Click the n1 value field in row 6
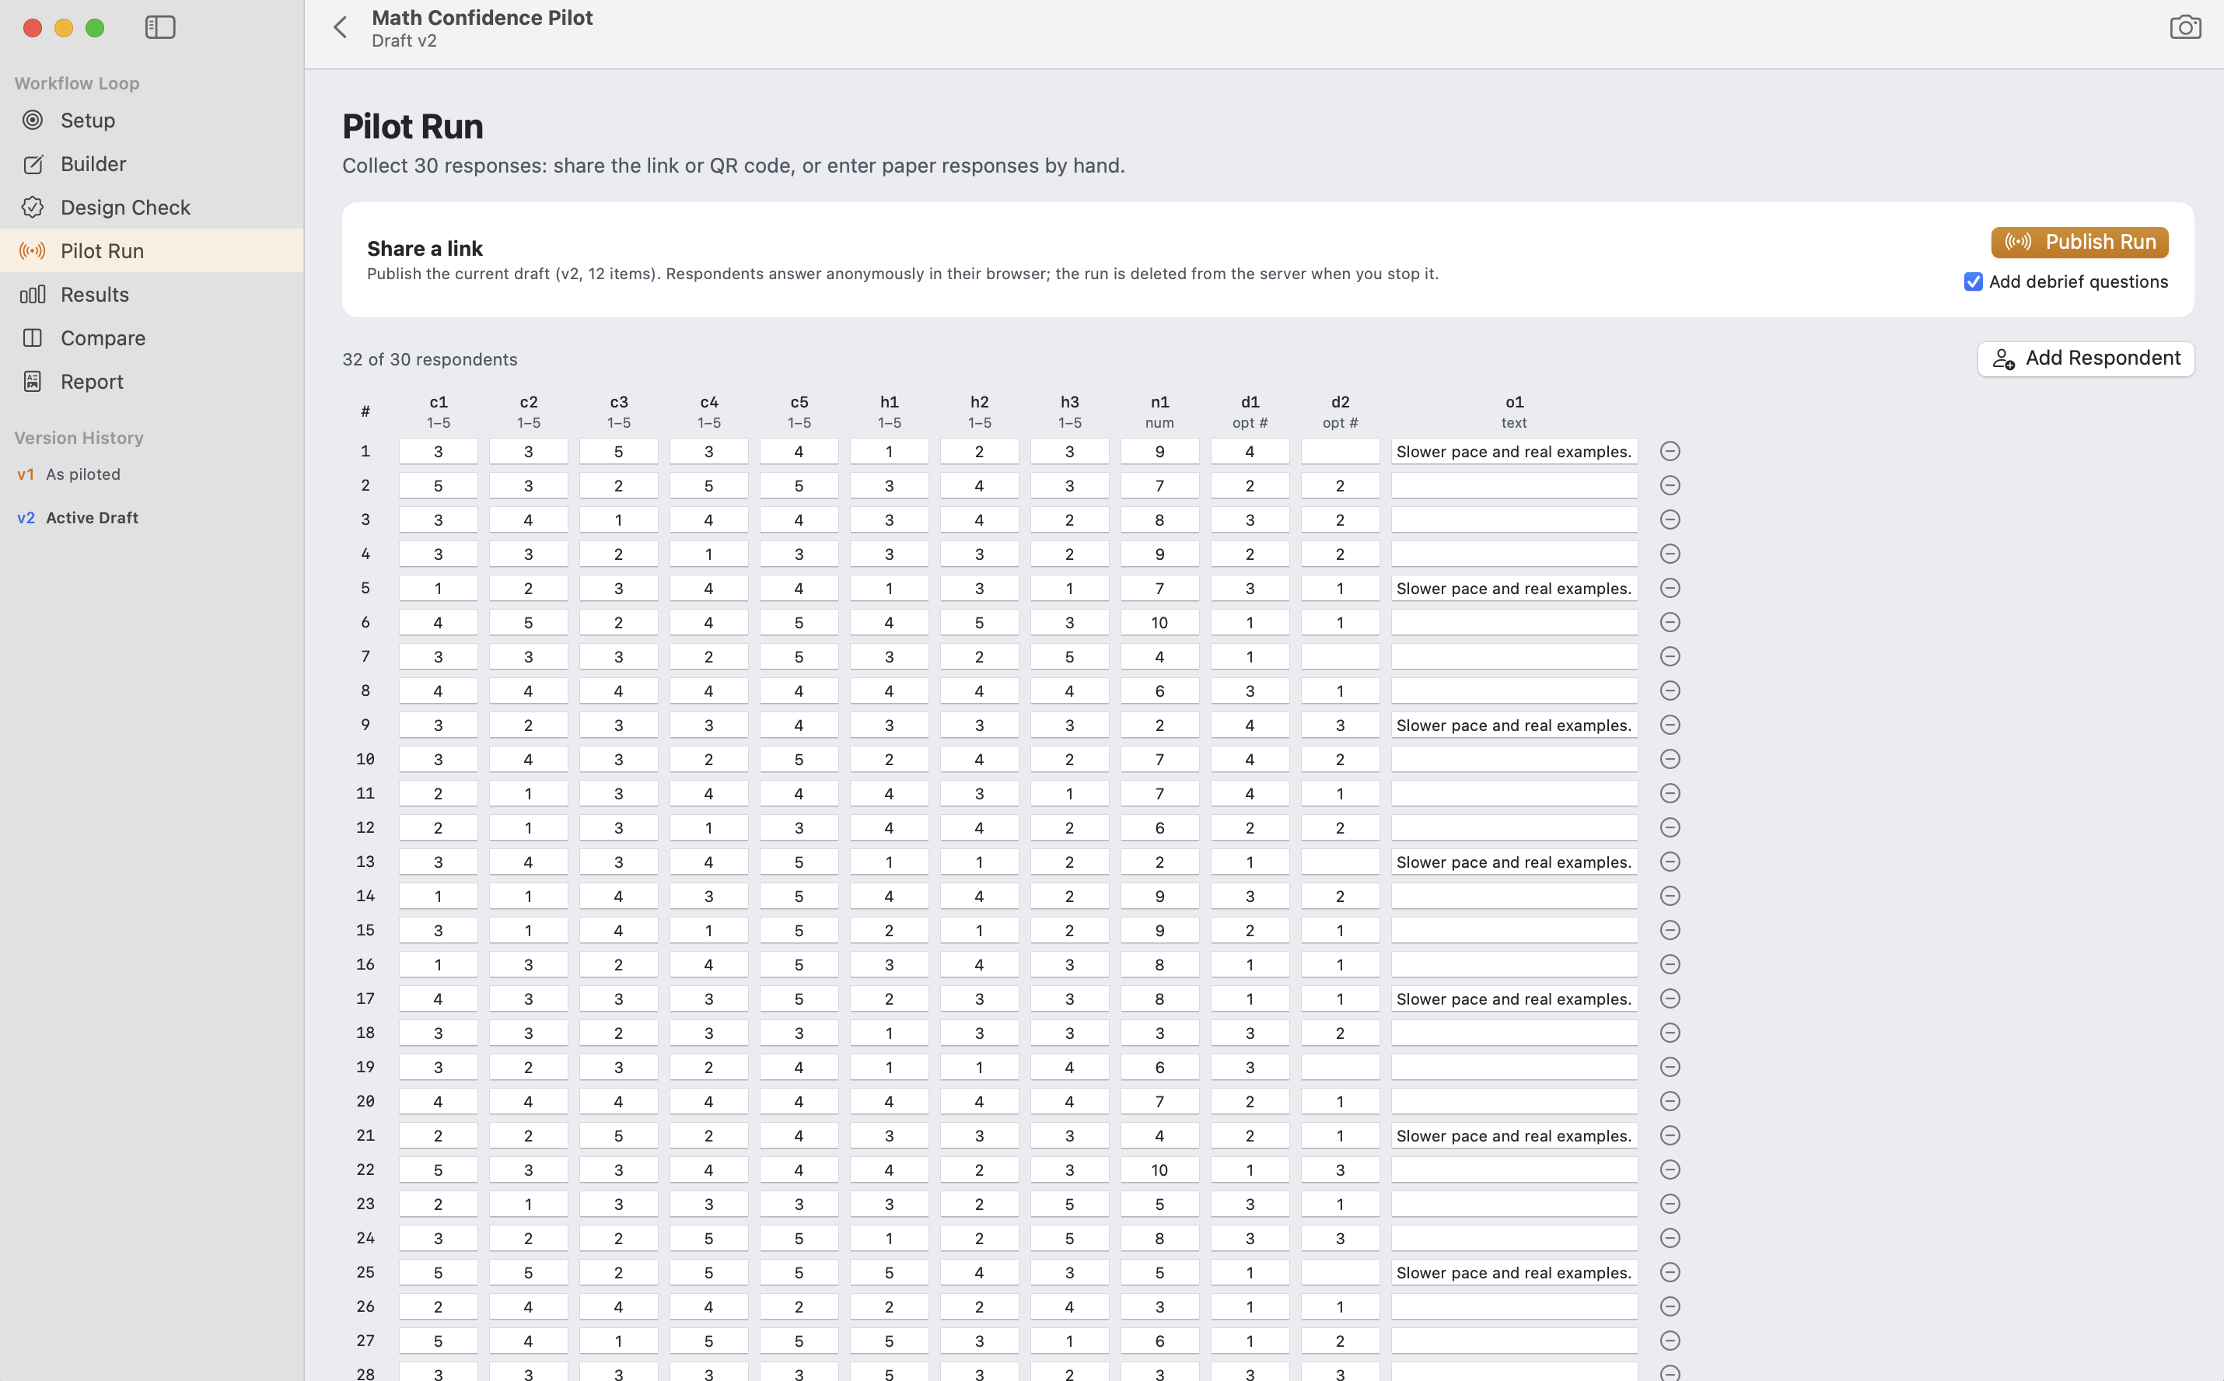This screenshot has height=1381, width=2224. click(x=1159, y=623)
